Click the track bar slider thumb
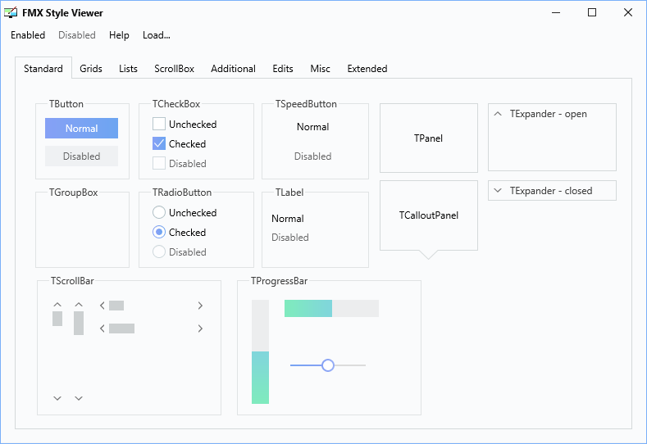The image size is (647, 444). coord(328,365)
